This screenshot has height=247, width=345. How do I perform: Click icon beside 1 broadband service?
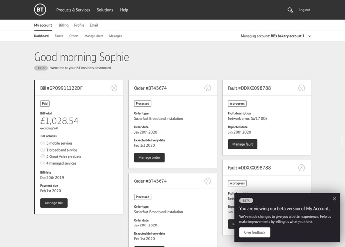click(x=43, y=150)
